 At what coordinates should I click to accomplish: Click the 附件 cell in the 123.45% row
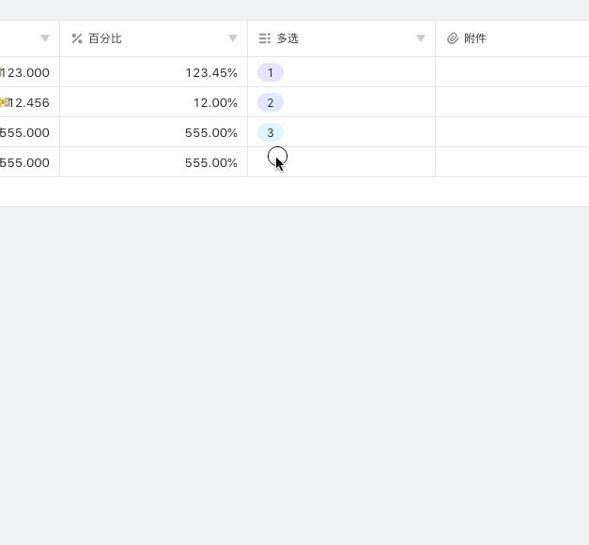(x=512, y=72)
